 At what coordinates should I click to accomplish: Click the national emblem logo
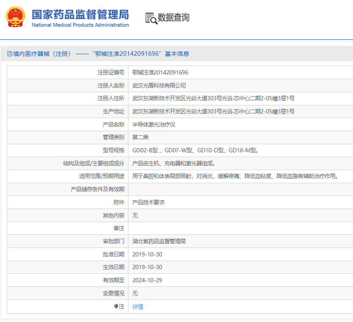[15, 17]
